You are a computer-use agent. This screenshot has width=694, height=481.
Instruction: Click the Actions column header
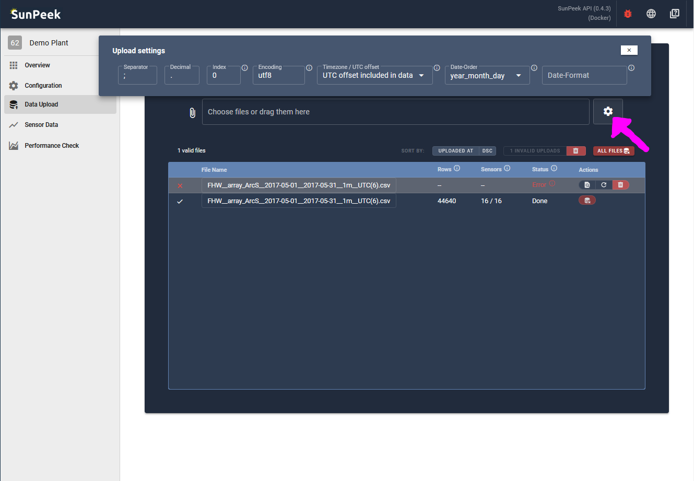[x=589, y=170]
